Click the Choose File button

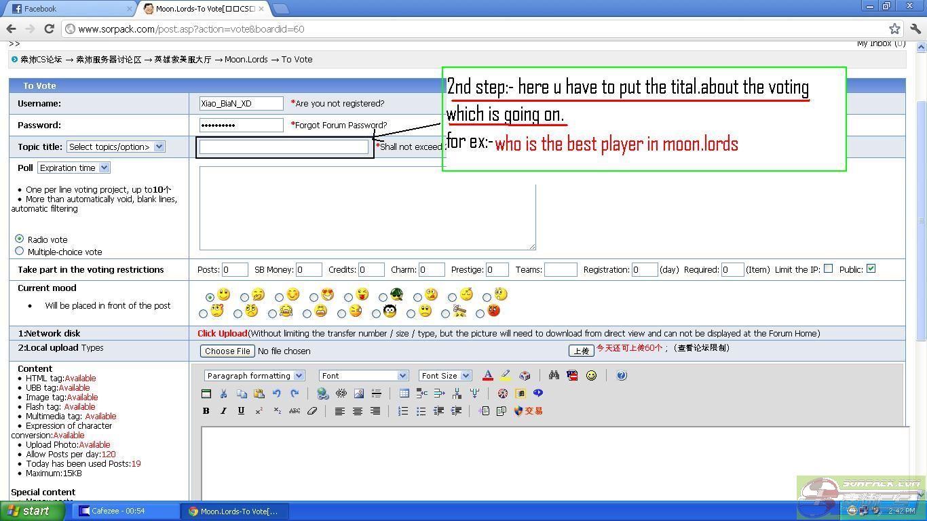tap(227, 351)
